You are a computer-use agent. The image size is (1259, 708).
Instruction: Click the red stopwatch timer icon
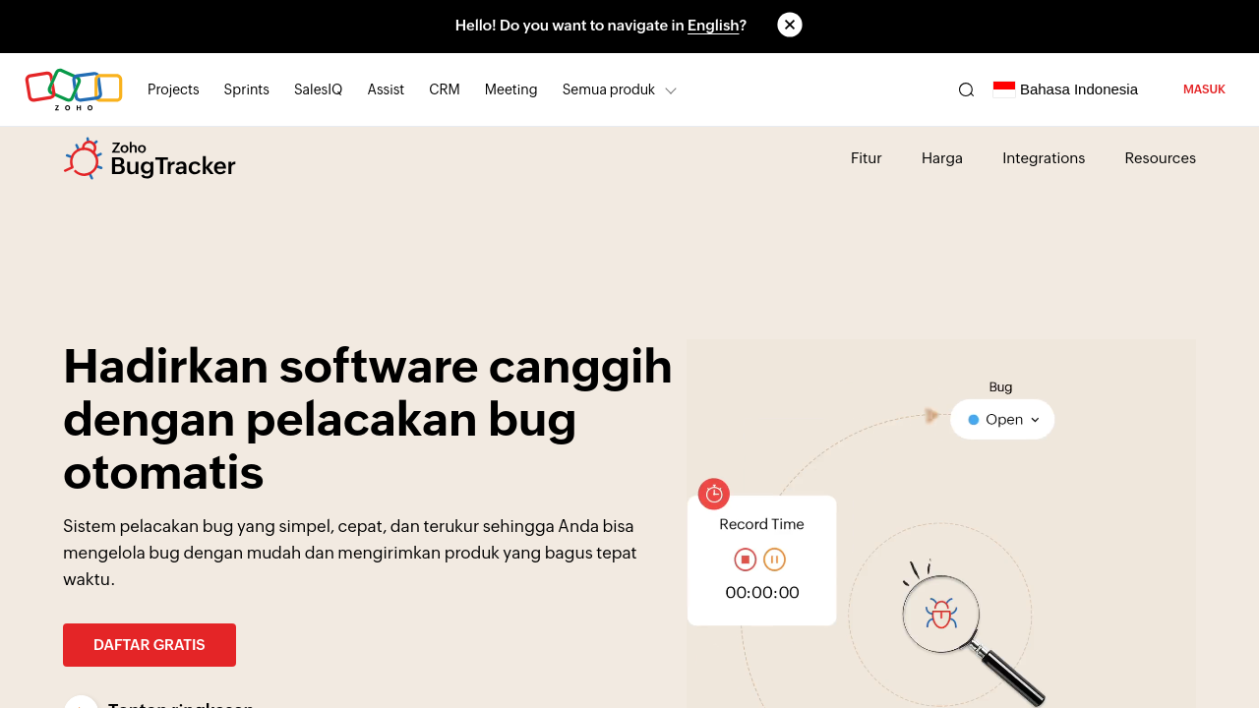[714, 494]
